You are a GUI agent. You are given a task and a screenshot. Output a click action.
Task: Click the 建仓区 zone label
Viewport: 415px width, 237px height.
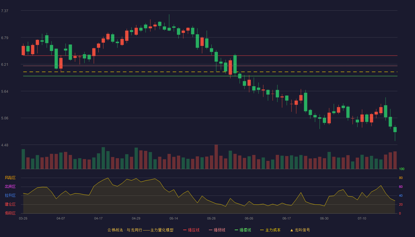(x=10, y=204)
